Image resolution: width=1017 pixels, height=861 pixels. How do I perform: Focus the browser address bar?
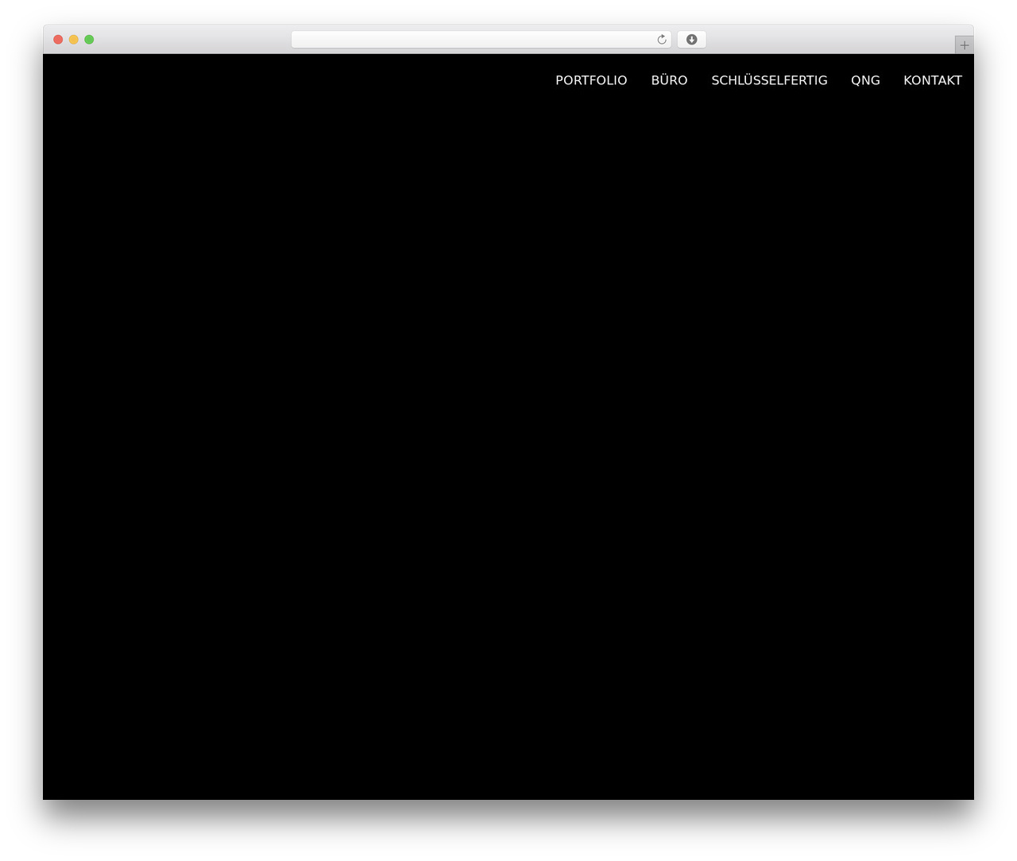481,40
